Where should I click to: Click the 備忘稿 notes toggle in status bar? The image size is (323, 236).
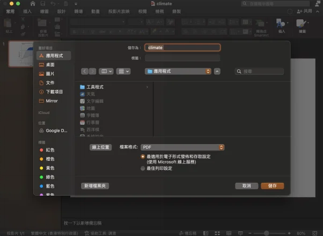click(x=187, y=233)
